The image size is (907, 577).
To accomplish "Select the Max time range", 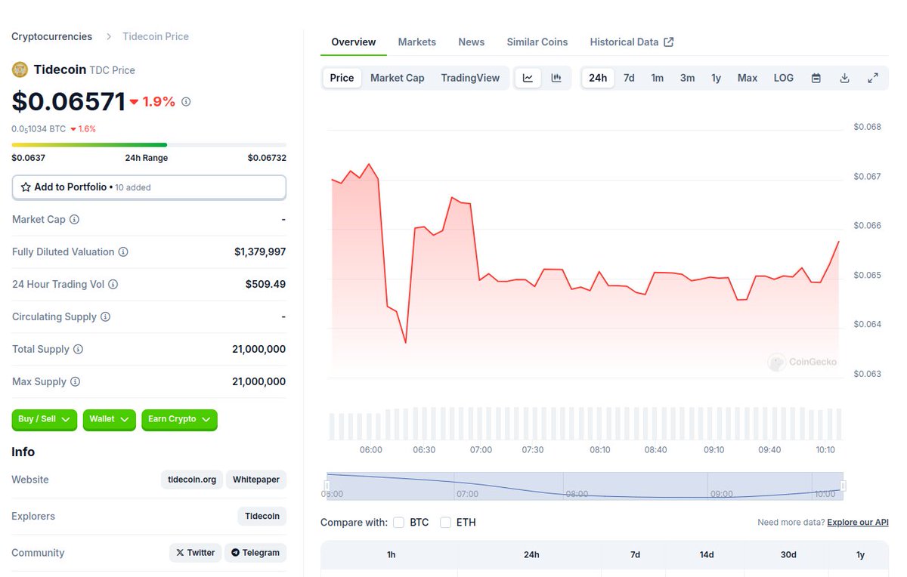I will [748, 78].
